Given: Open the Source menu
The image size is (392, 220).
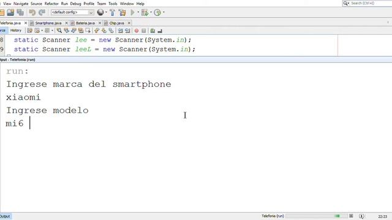Looking at the screenshot, I should pyautogui.click(x=36, y=4).
